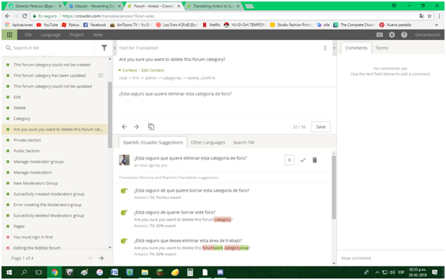Open the keyboard shortcuts icon in header
The image size is (446, 280).
click(380, 35)
